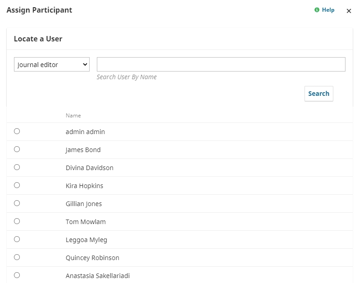Select the James Bond radio button

(x=17, y=149)
